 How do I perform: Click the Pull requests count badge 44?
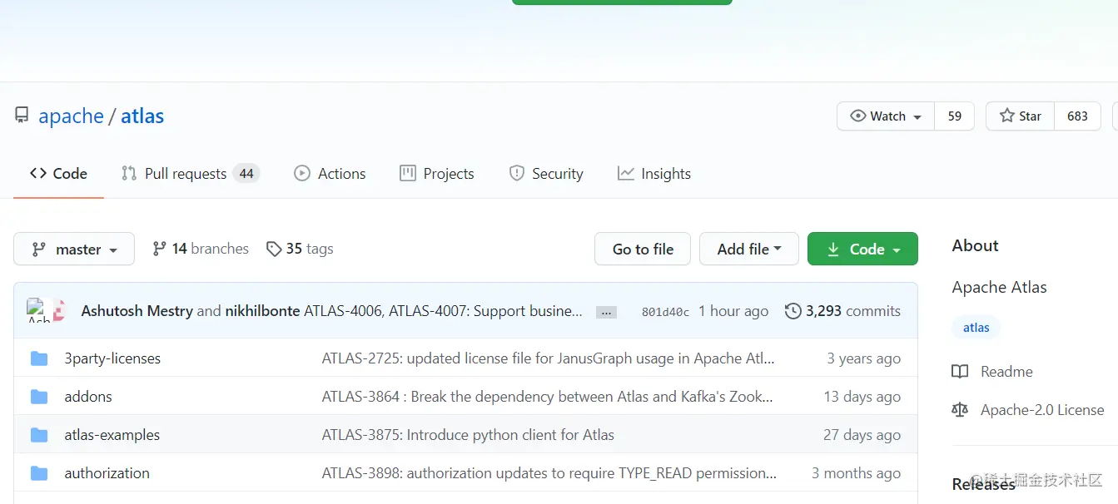[x=246, y=174]
